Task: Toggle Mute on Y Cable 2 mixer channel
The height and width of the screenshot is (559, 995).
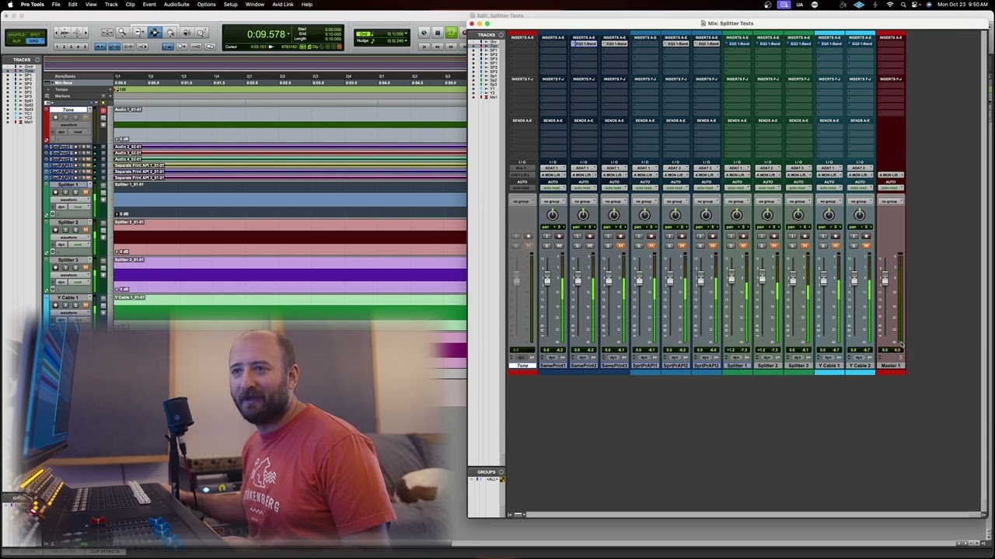Action: click(866, 245)
